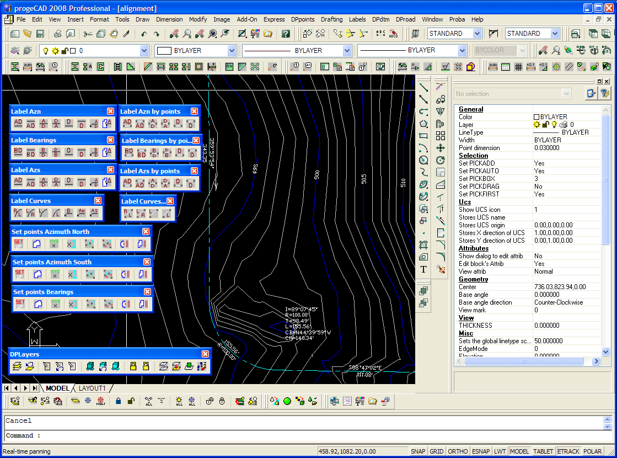The height and width of the screenshot is (458, 617).
Task: Toggle GRID display in the status bar
Action: click(436, 451)
